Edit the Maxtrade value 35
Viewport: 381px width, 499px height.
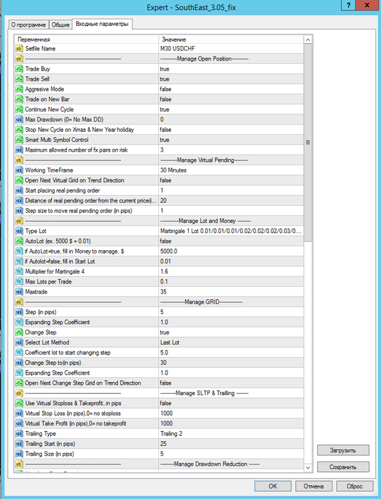pos(231,292)
